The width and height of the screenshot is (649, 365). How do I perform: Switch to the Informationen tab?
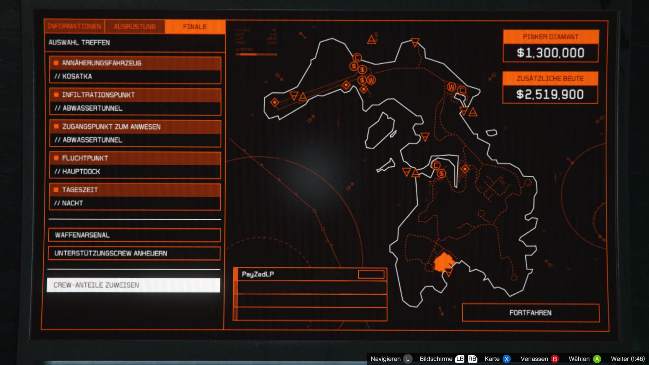click(74, 26)
